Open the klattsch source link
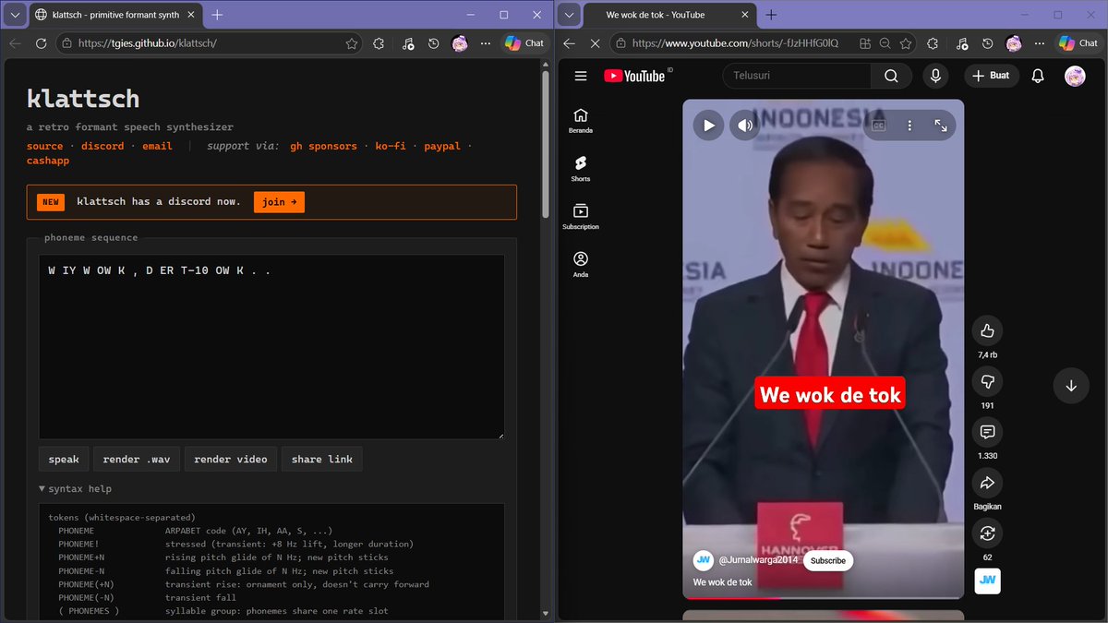 pos(45,146)
